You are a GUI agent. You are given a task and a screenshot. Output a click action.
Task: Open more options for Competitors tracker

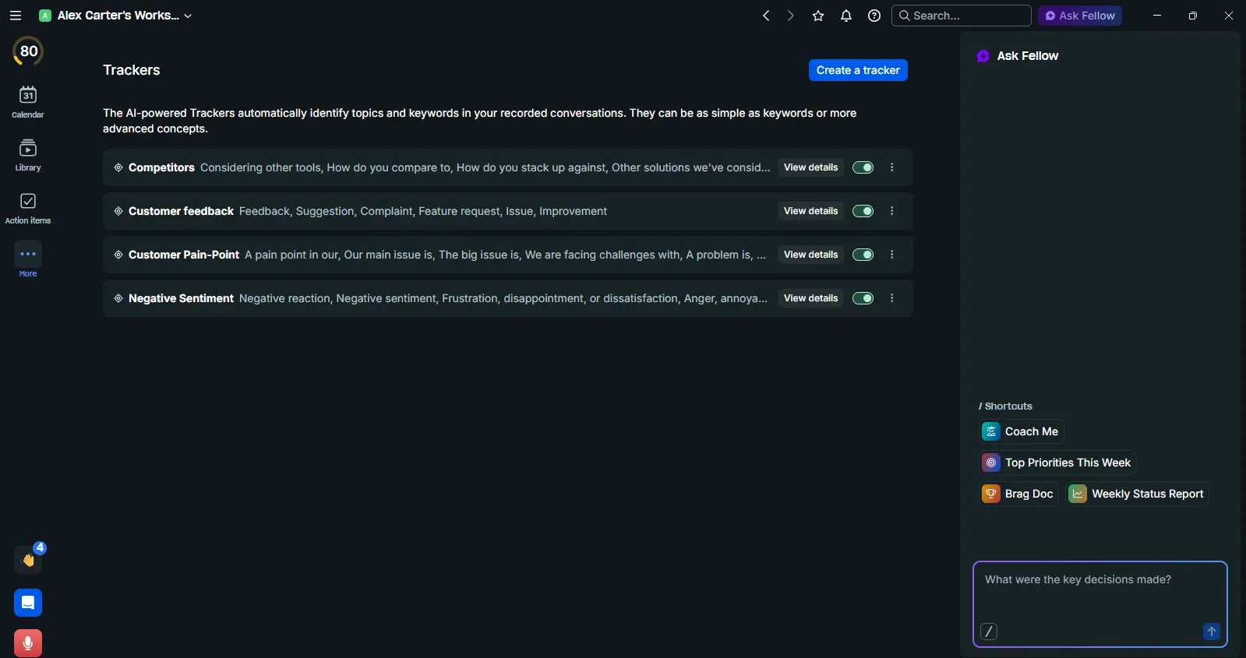tap(892, 167)
